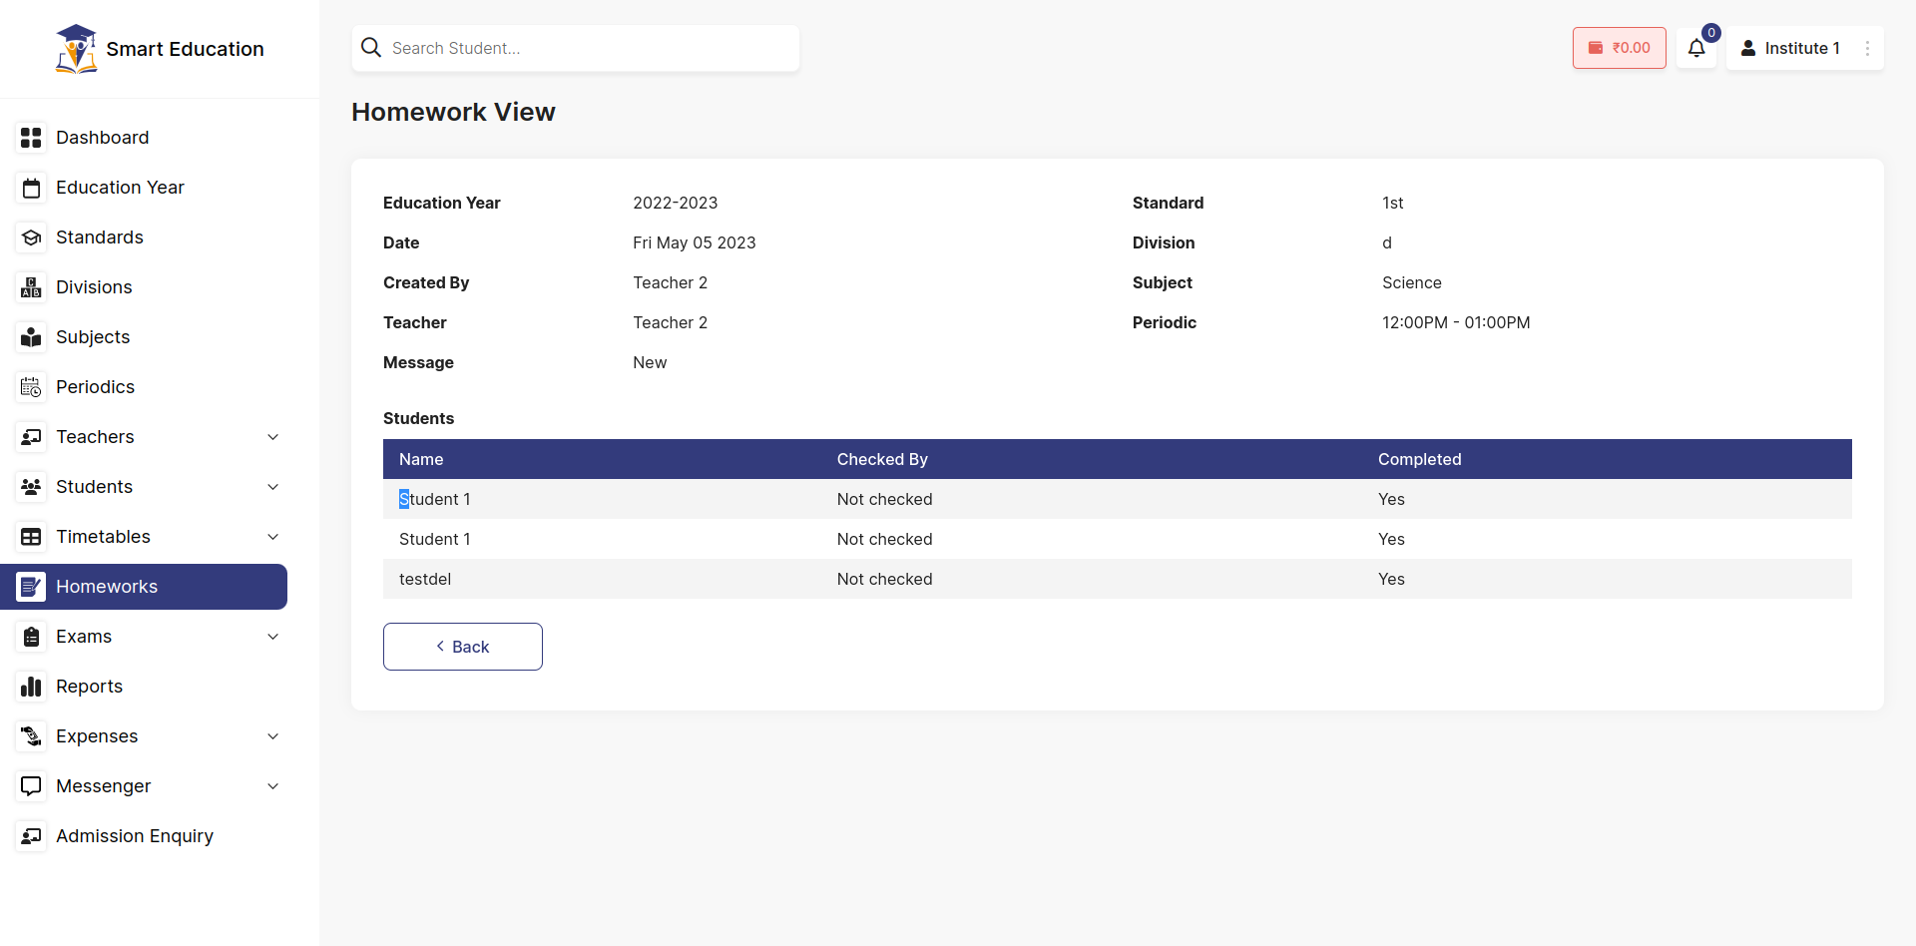Screen dimensions: 1916x946
Task: Click the Reports bar chart icon
Action: (x=32, y=687)
